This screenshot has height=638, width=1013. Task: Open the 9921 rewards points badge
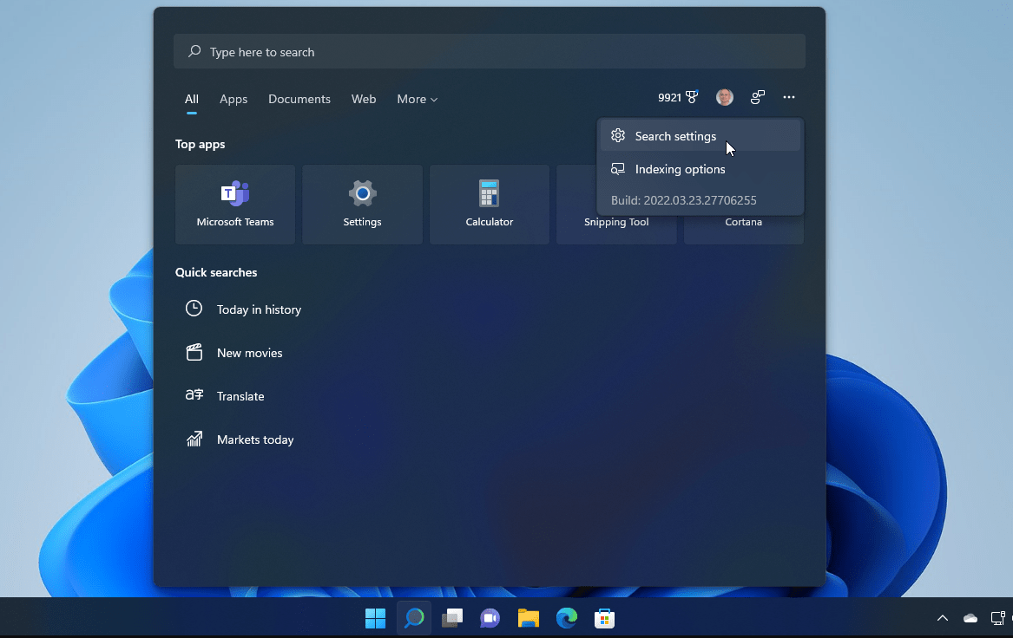pyautogui.click(x=678, y=97)
